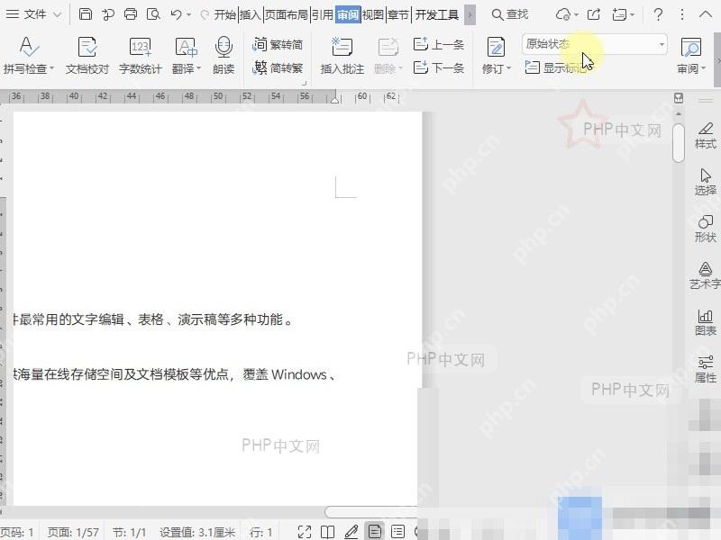Open the 样式 styles sidebar panel

pos(706,136)
